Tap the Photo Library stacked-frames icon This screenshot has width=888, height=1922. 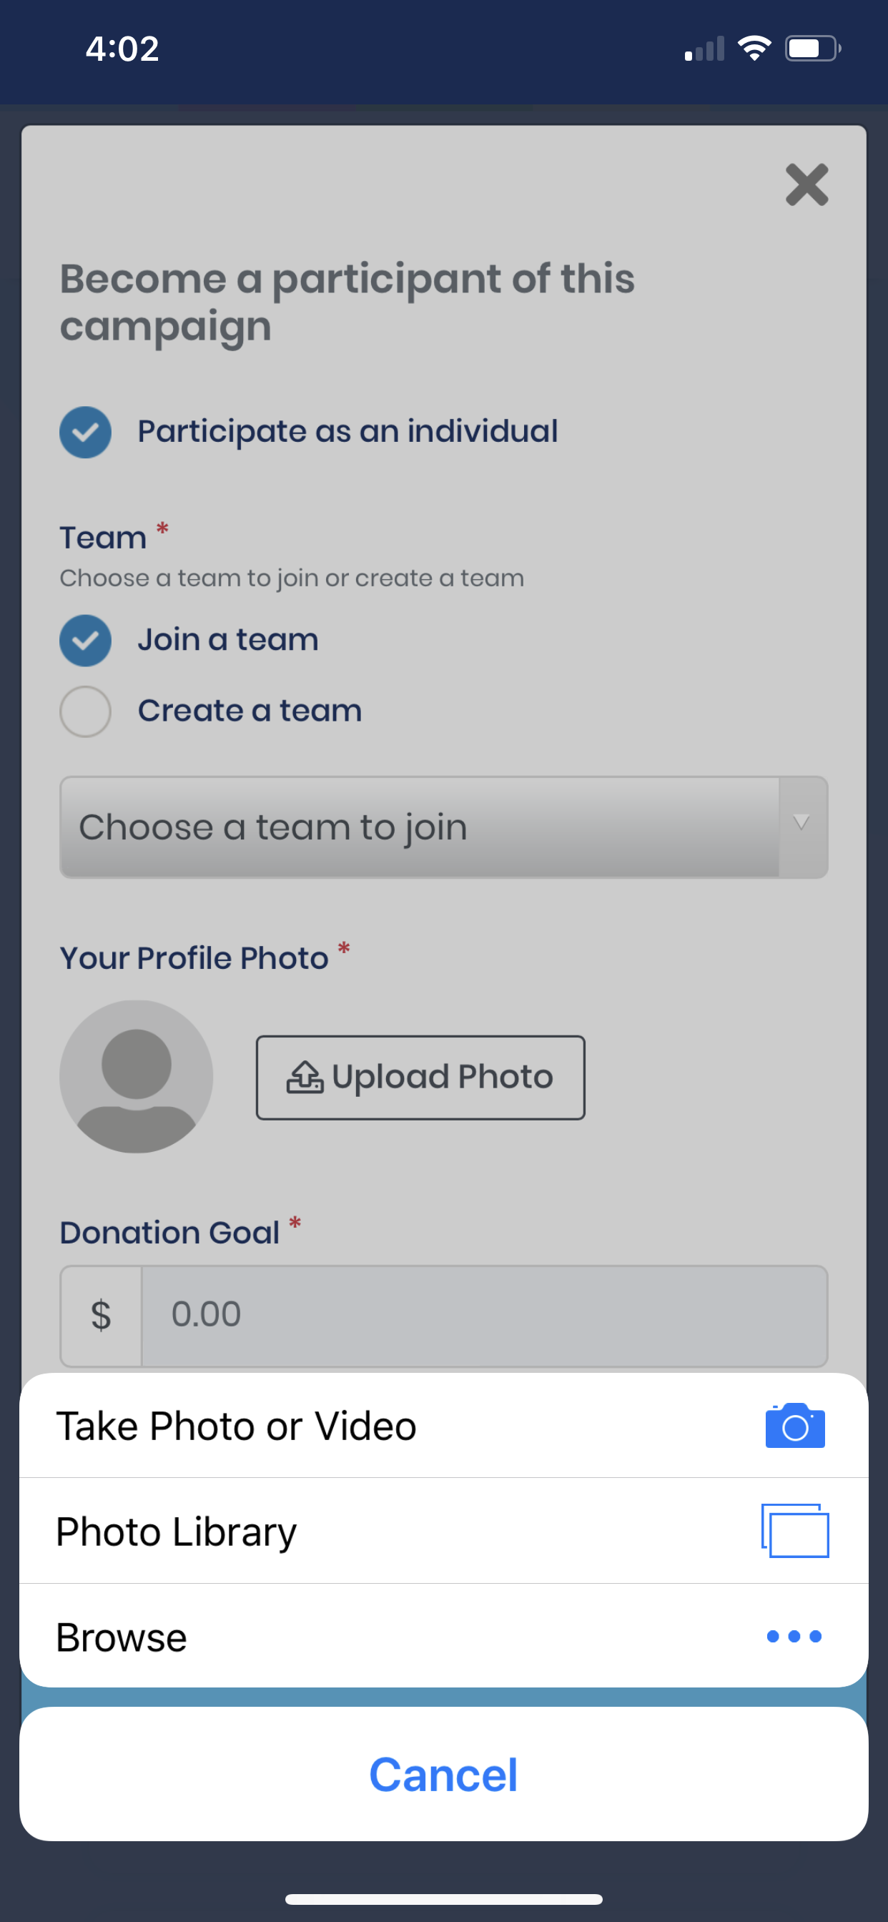[x=795, y=1530]
